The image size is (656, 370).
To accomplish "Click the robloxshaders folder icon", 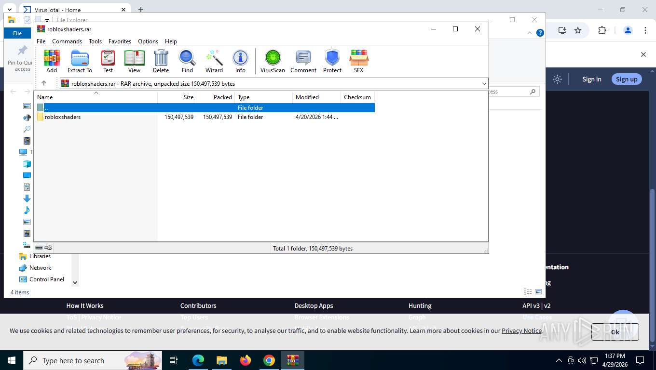I will (40, 117).
